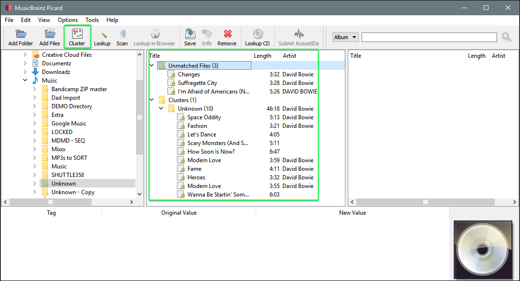This screenshot has width=520, height=281.
Task: Collapse the Unmatched Files group
Action: tap(152, 66)
